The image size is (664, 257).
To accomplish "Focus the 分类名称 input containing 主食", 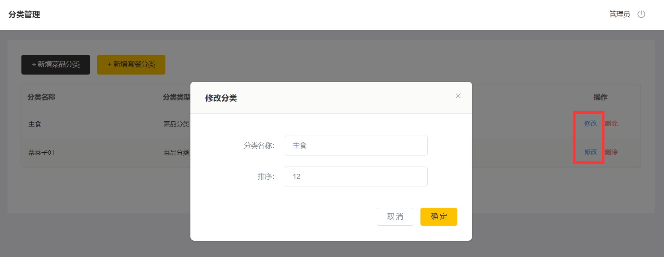I will tap(356, 146).
